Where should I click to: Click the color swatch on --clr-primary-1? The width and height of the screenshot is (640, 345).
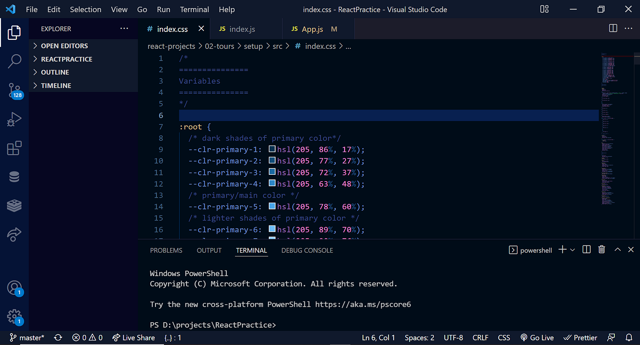(272, 149)
